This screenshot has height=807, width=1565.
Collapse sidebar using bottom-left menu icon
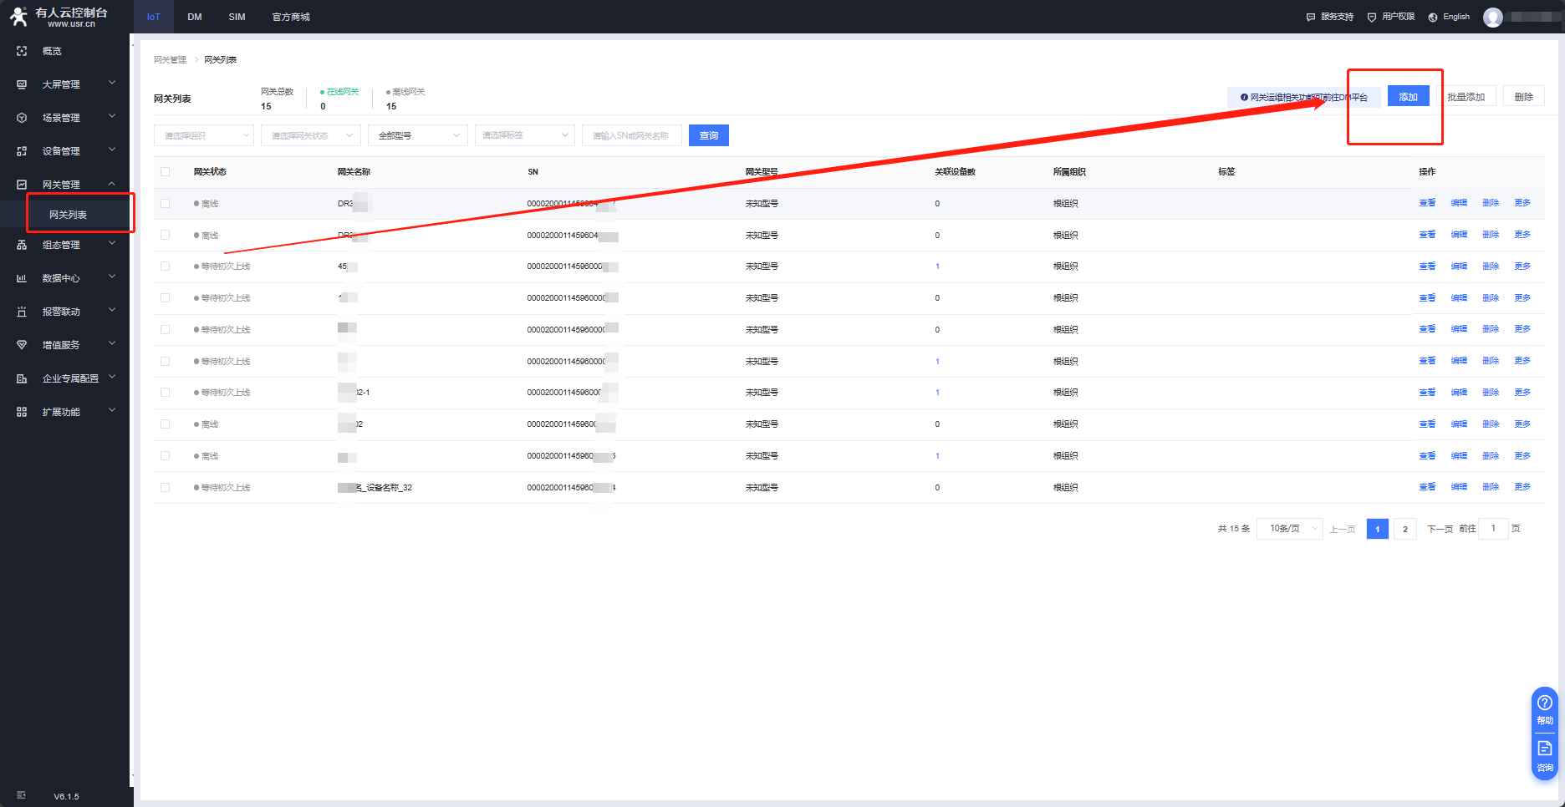point(22,795)
